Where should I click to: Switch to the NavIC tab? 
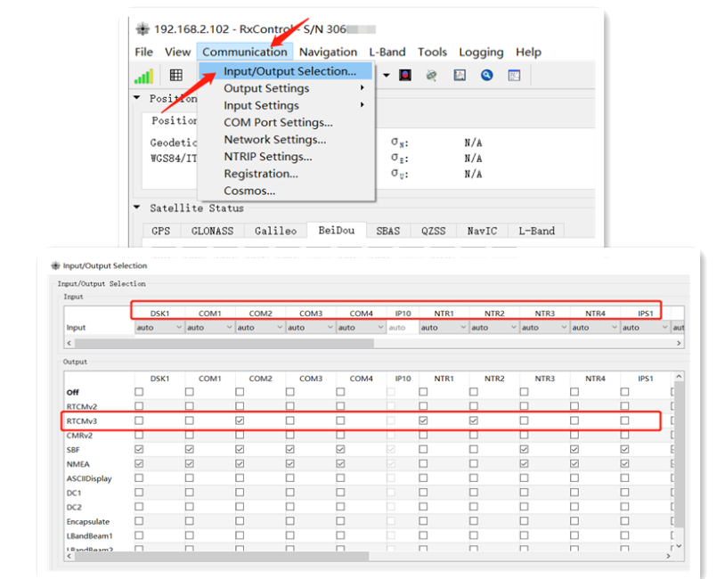click(482, 231)
